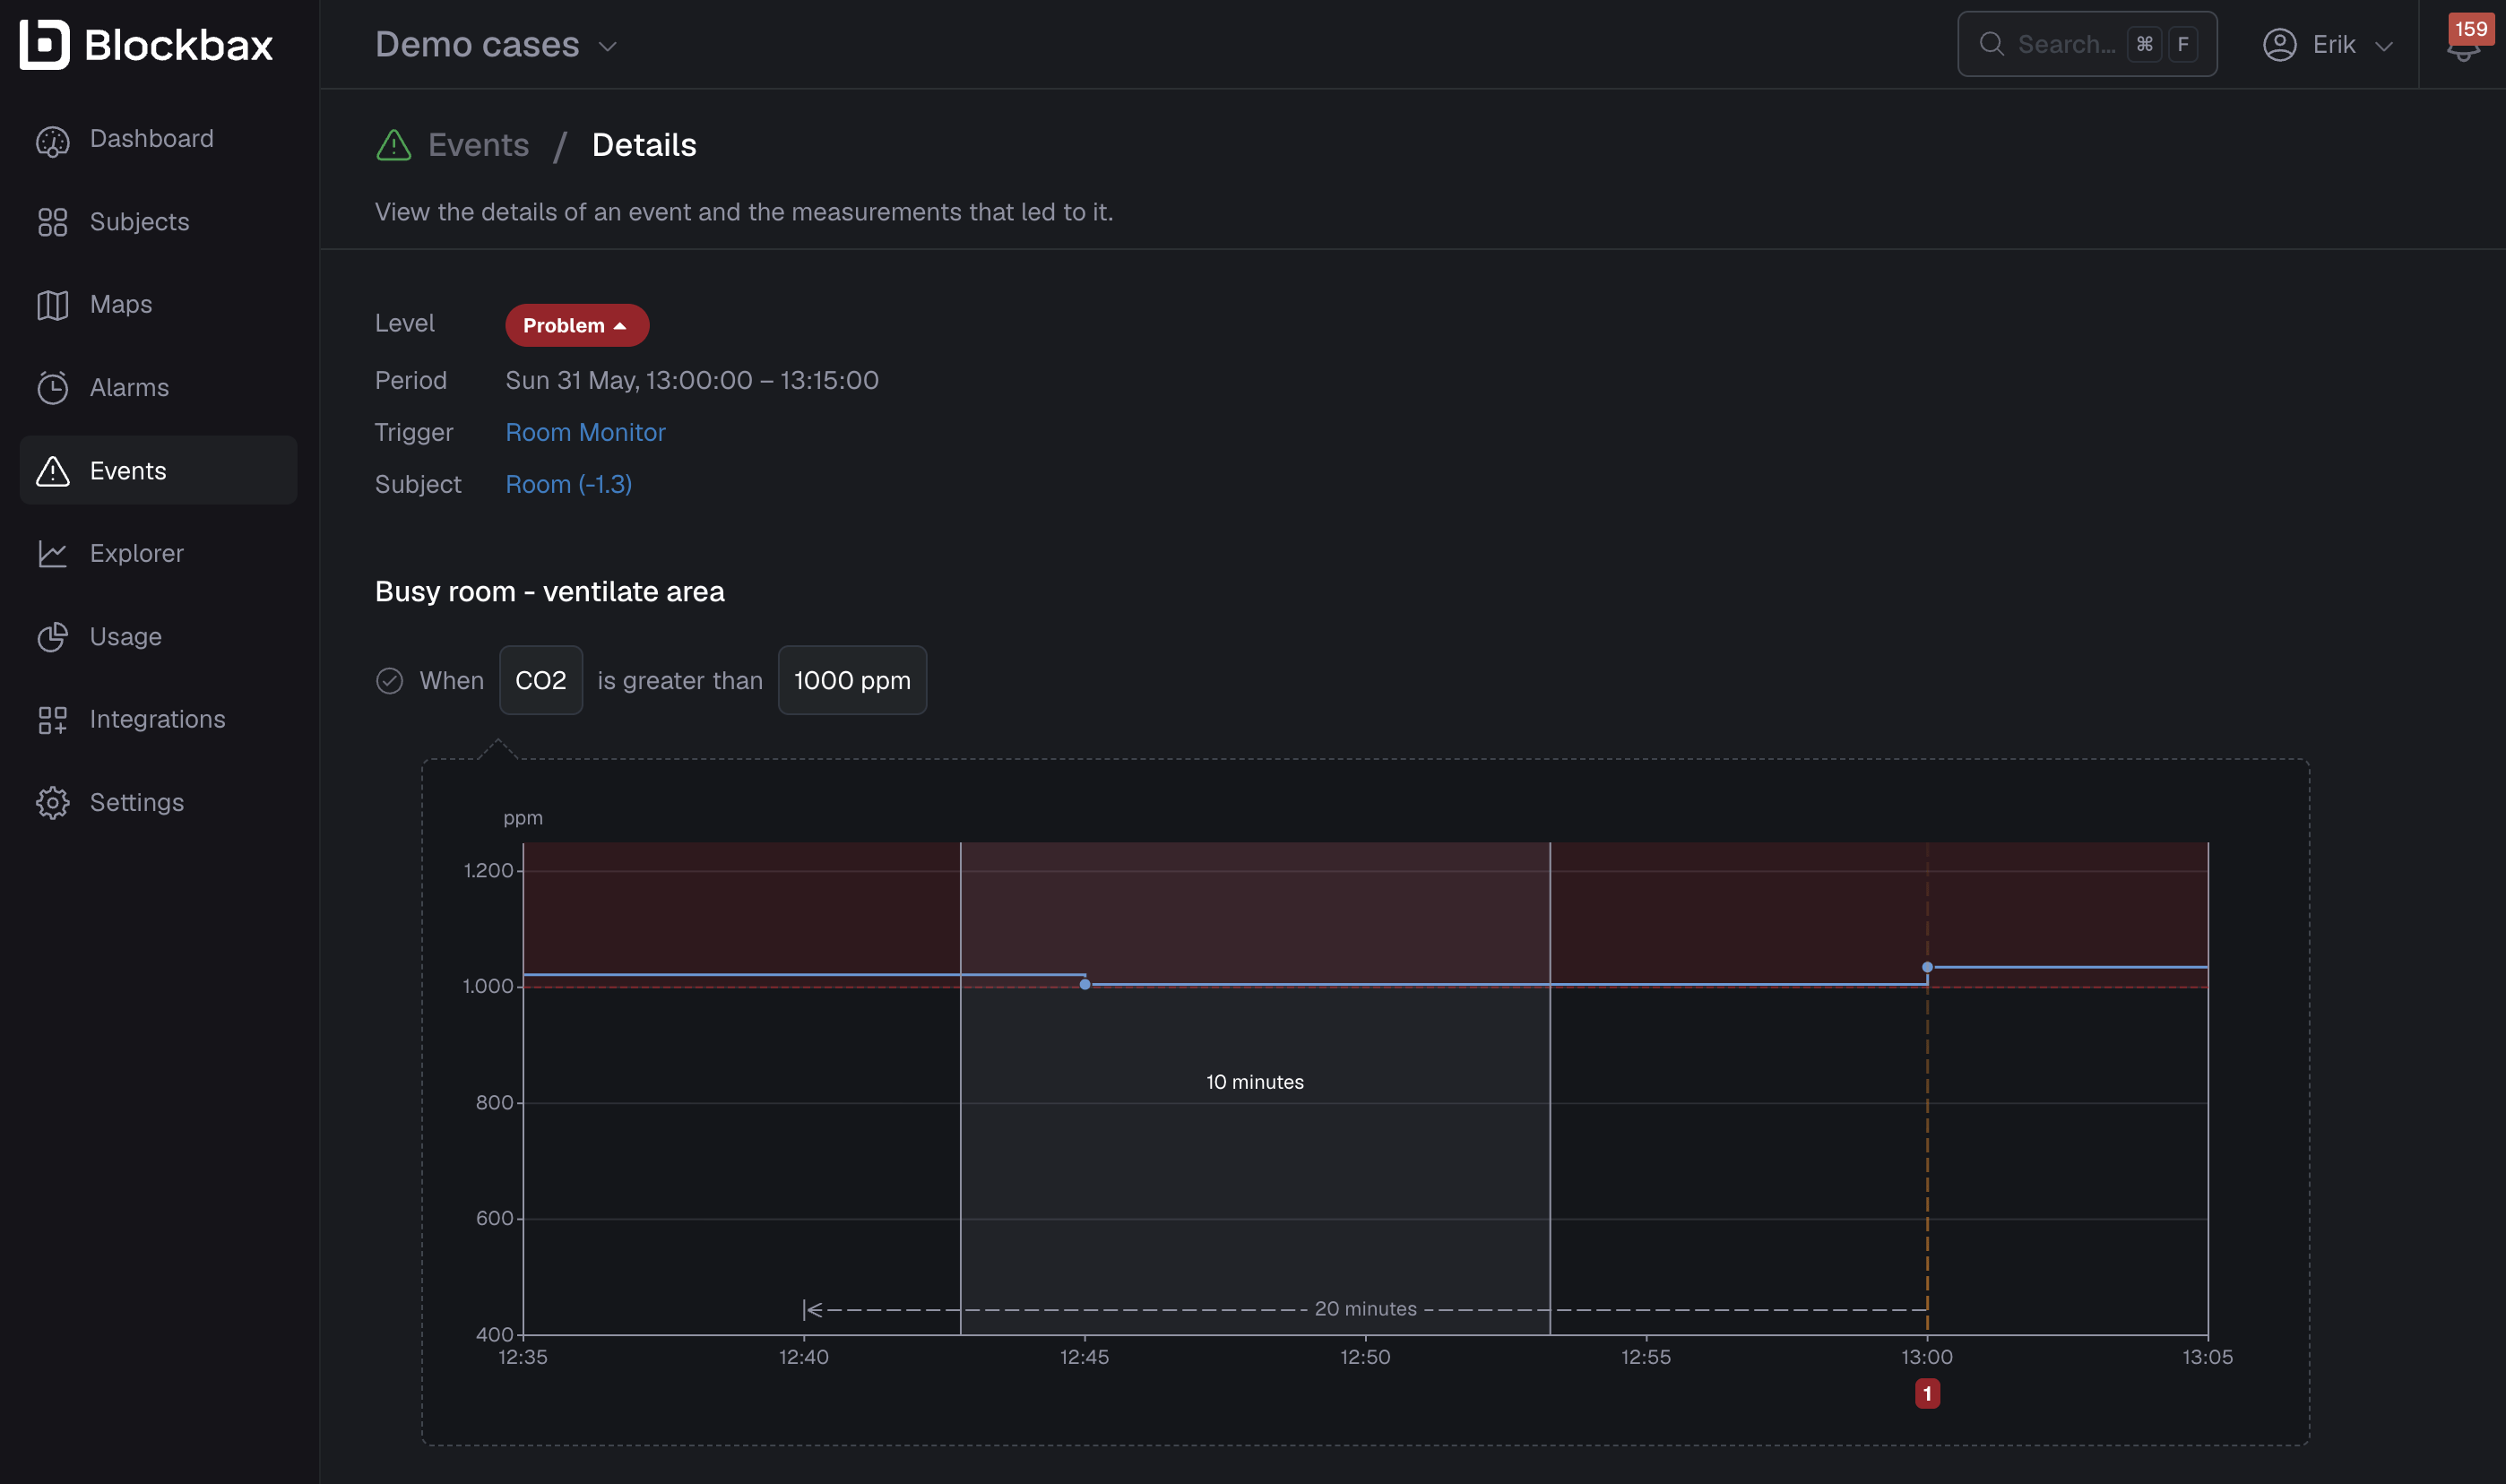2506x1484 pixels.
Task: Click the Settings gear icon
Action: point(53,803)
